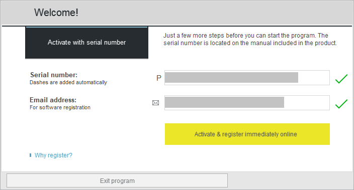Click Activate & register immediately online button

[247, 134]
